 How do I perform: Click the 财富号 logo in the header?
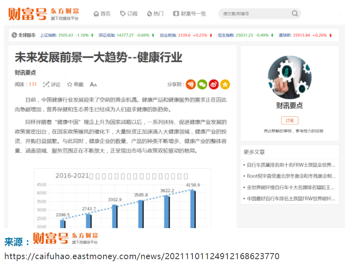tap(43, 14)
